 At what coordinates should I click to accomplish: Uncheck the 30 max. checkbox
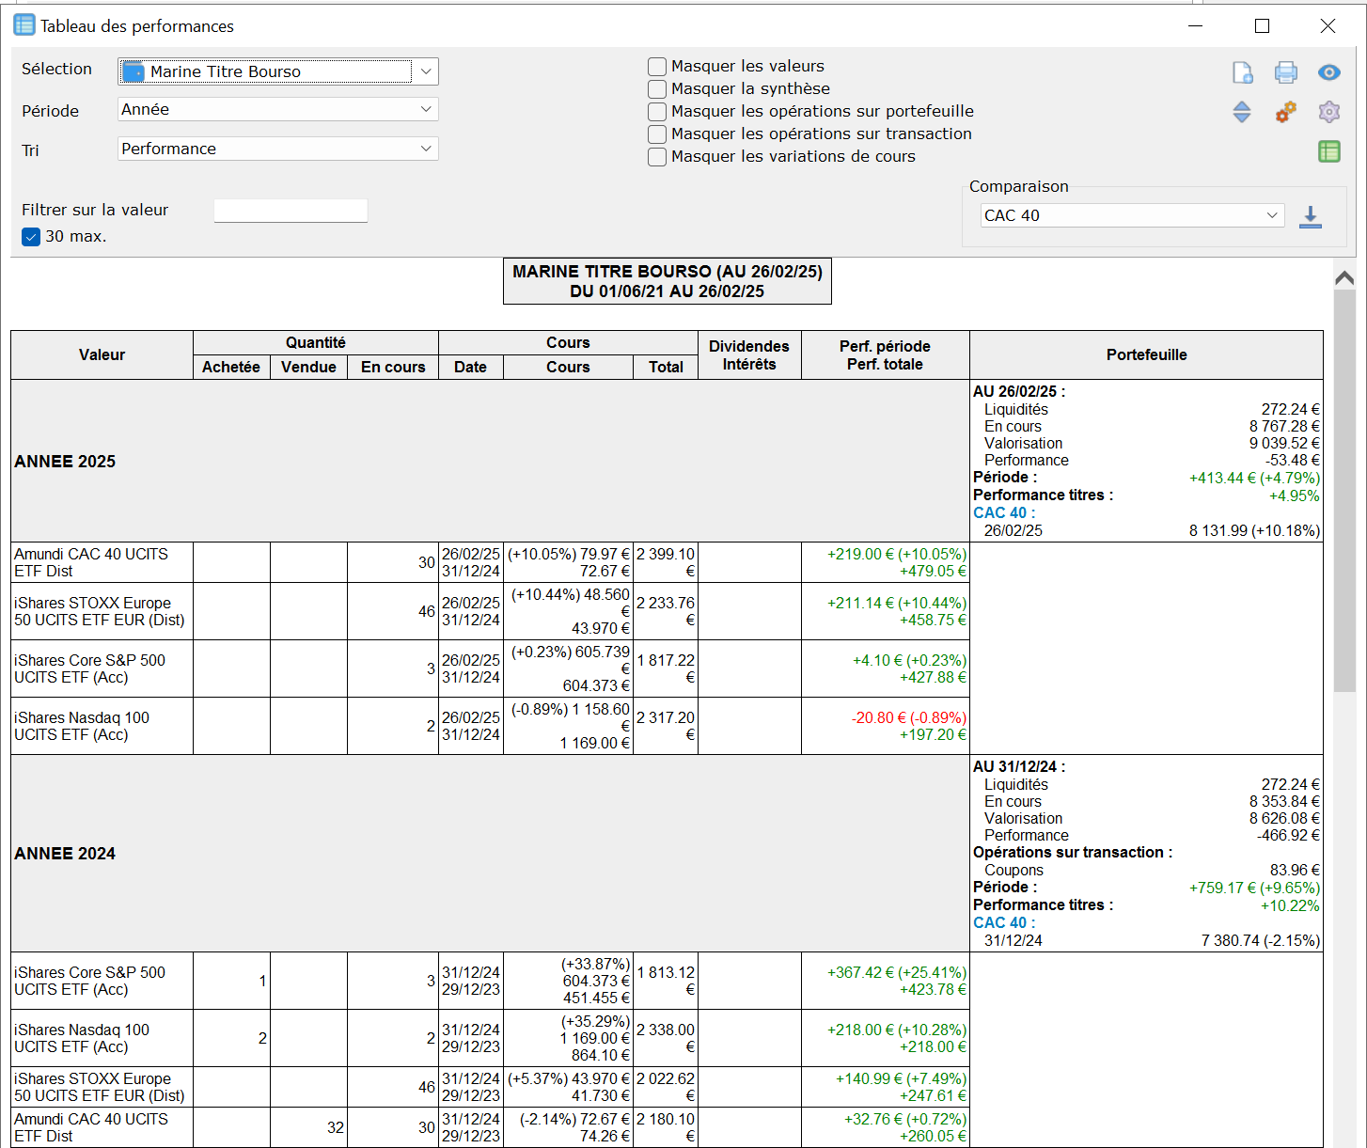click(31, 237)
